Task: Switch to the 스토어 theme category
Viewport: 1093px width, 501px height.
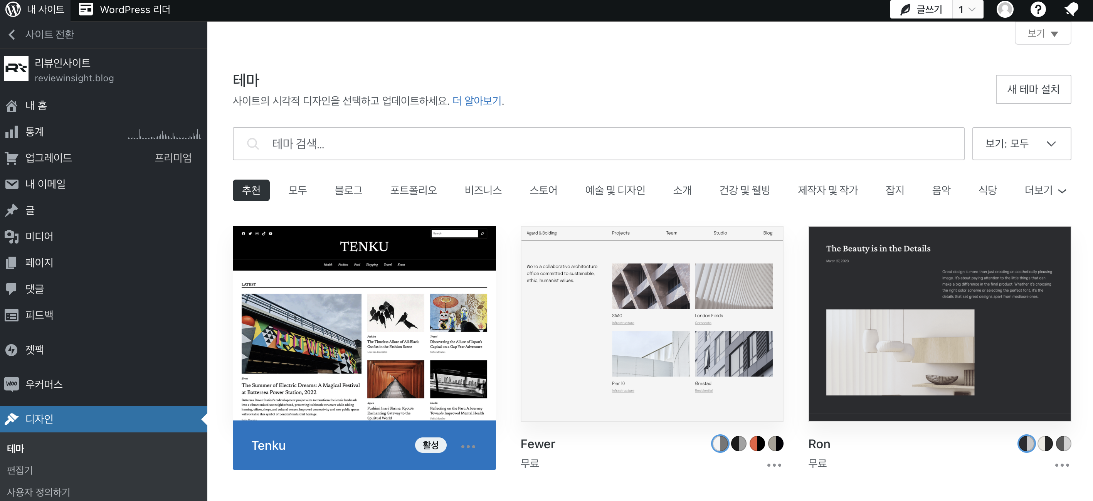Action: tap(544, 190)
